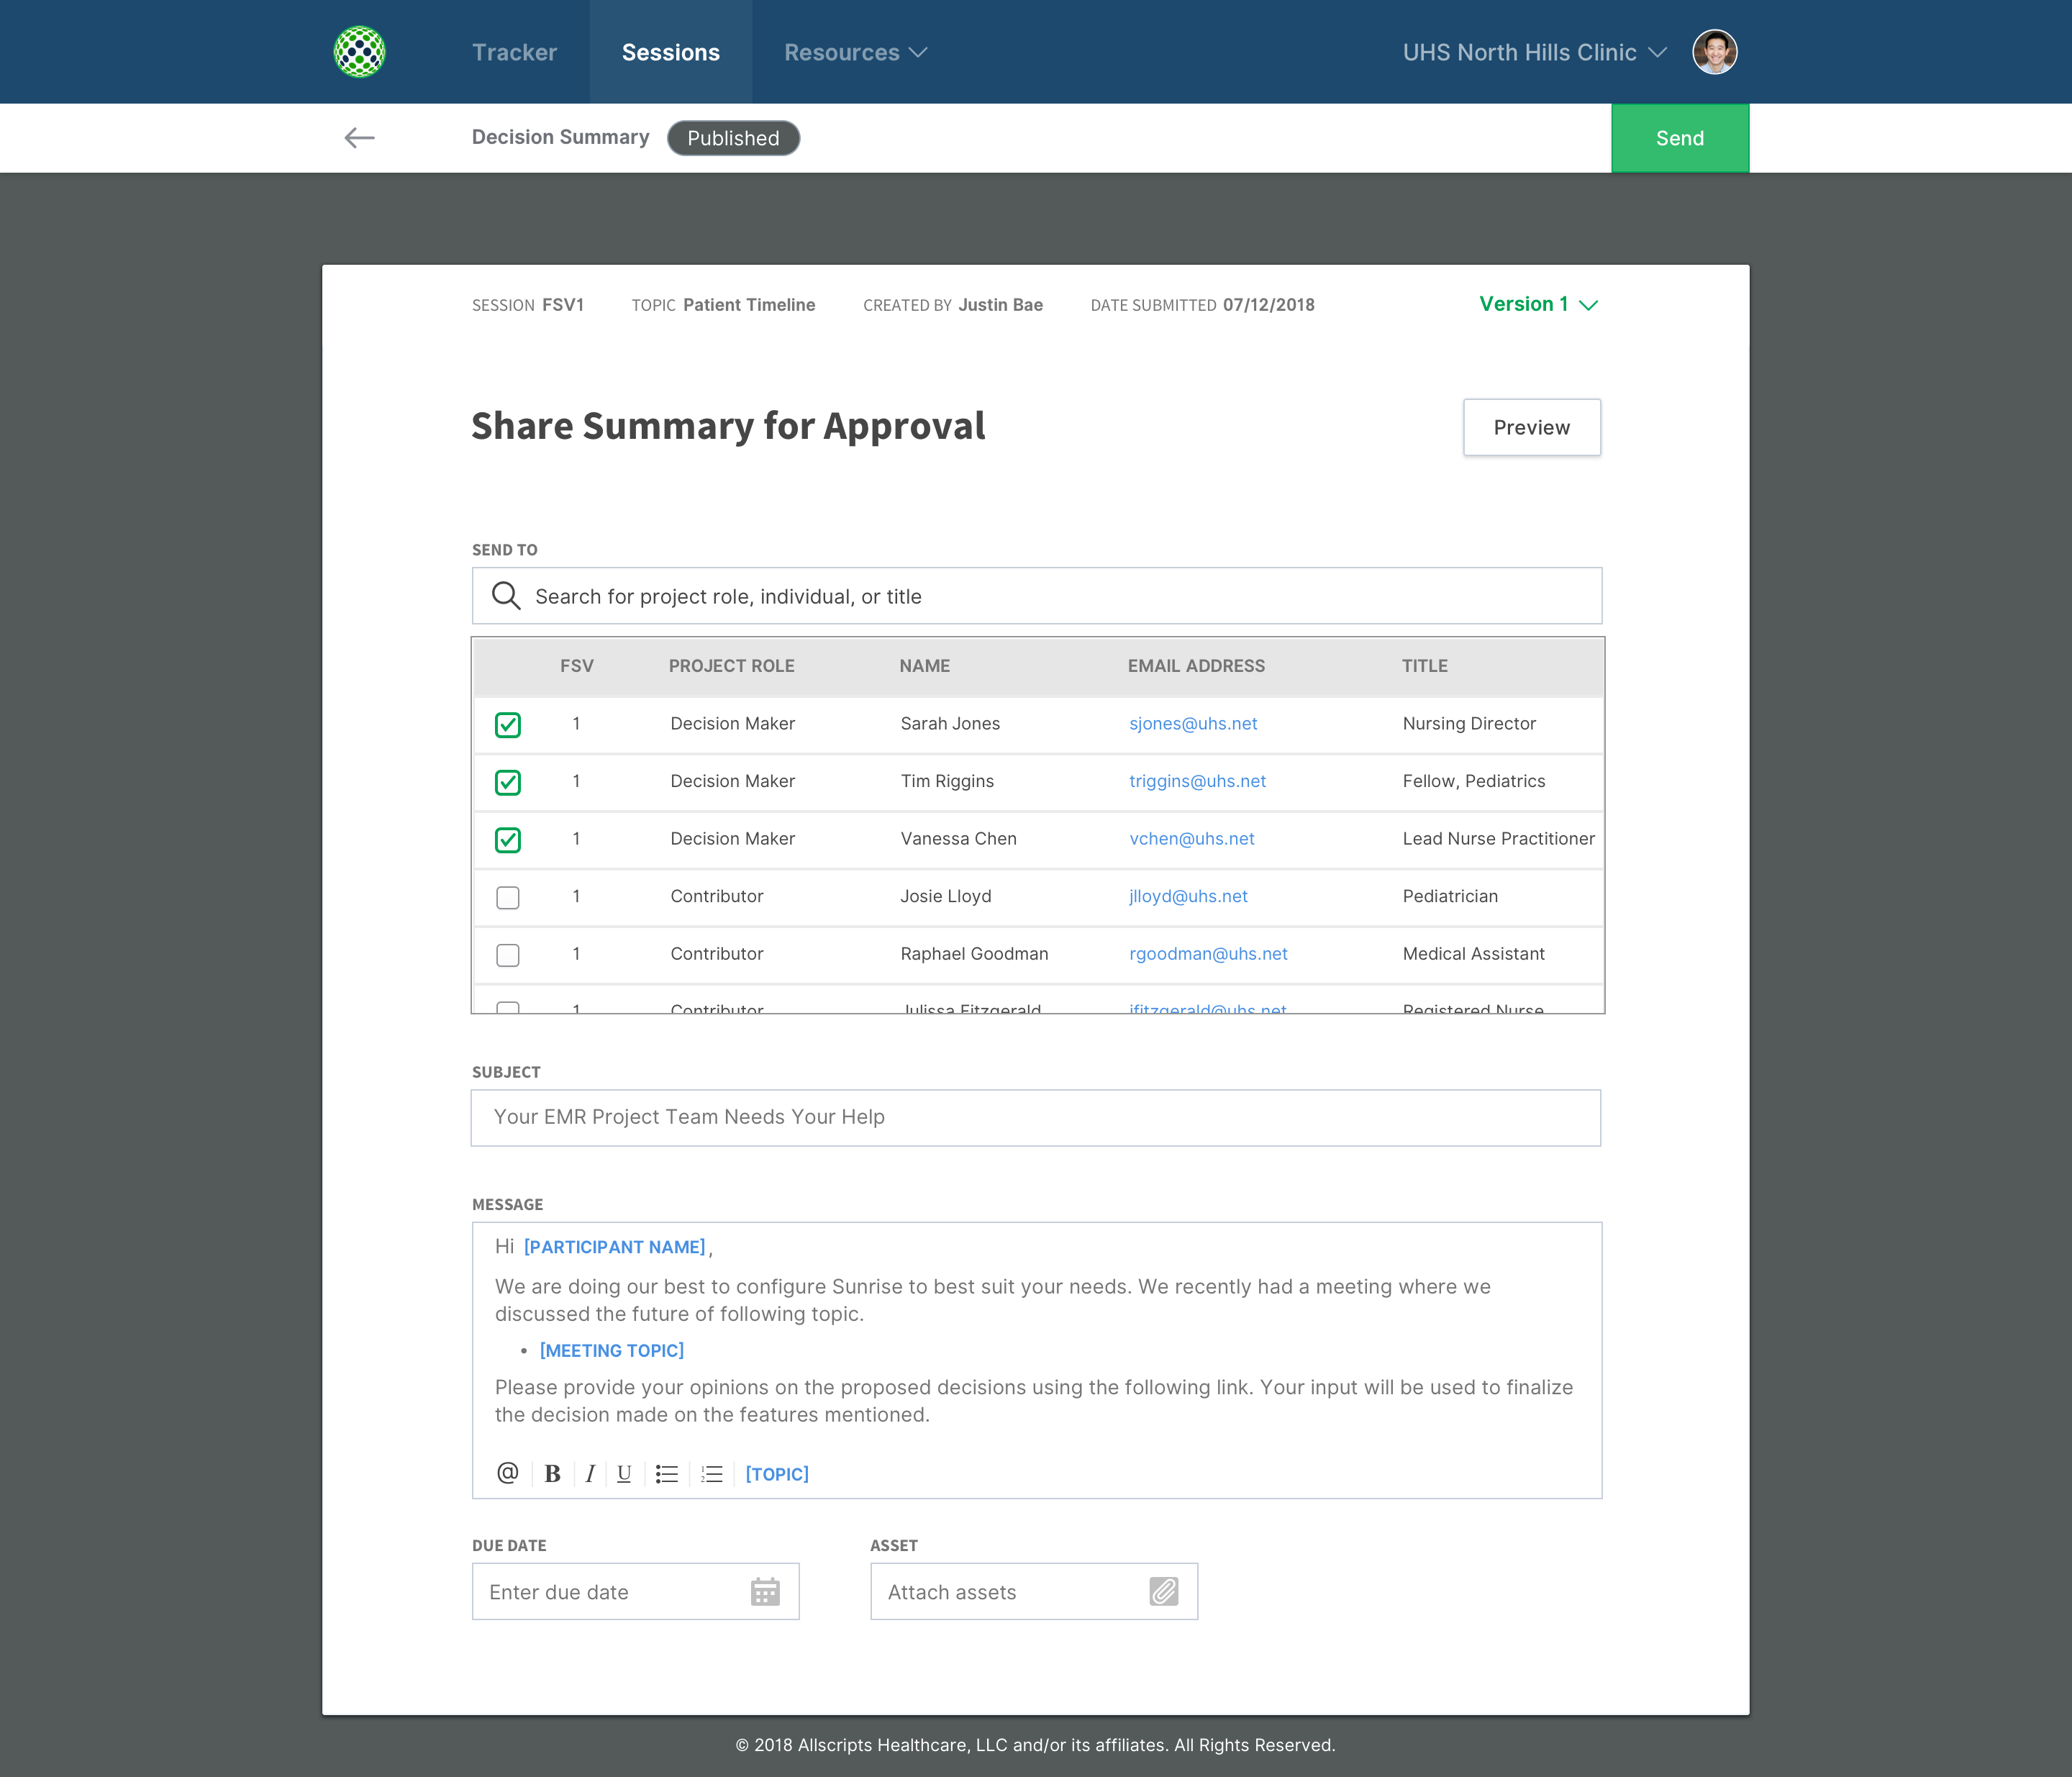Viewport: 2072px width, 1777px height.
Task: Click the Allscripts green logo icon
Action: click(359, 52)
